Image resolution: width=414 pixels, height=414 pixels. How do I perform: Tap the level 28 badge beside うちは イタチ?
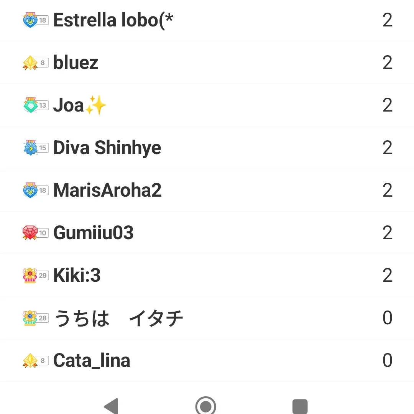[x=35, y=318]
